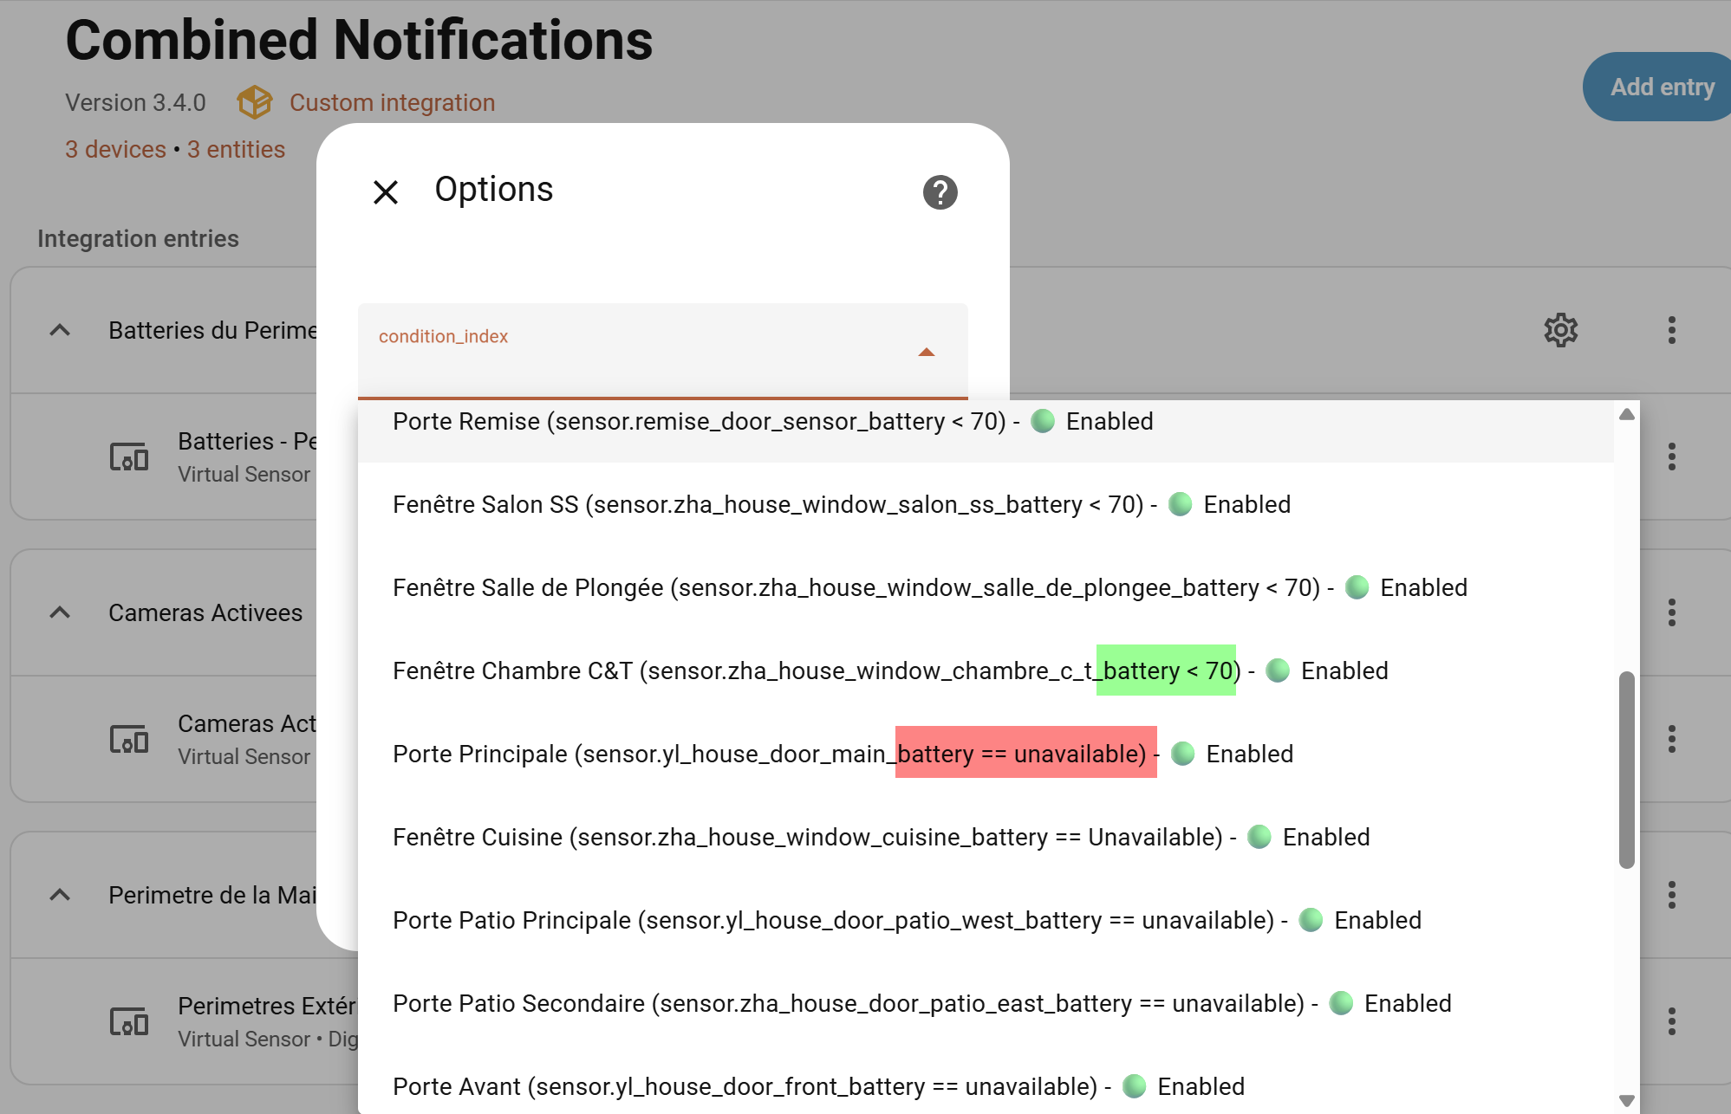The image size is (1731, 1114).
Task: Click the Add entry button
Action: pos(1660,87)
